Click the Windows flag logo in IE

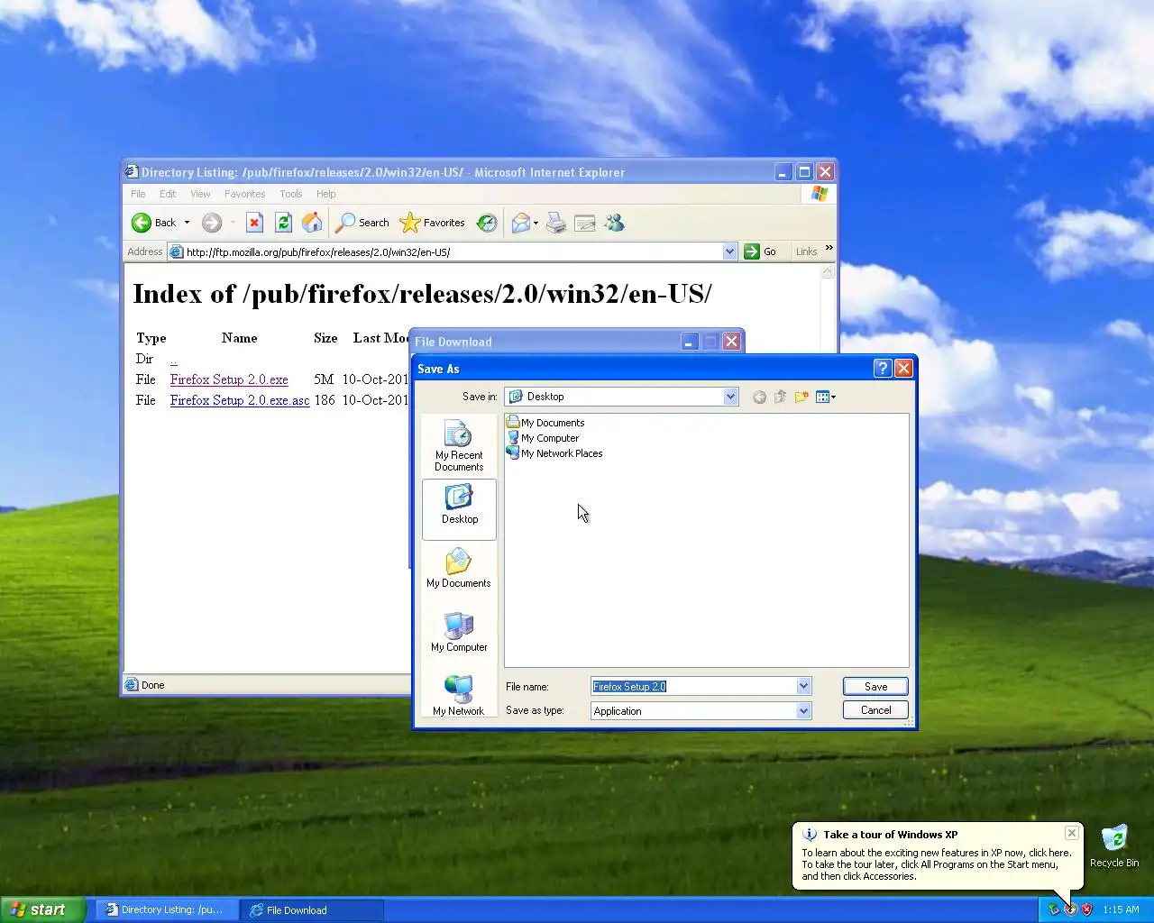819,194
